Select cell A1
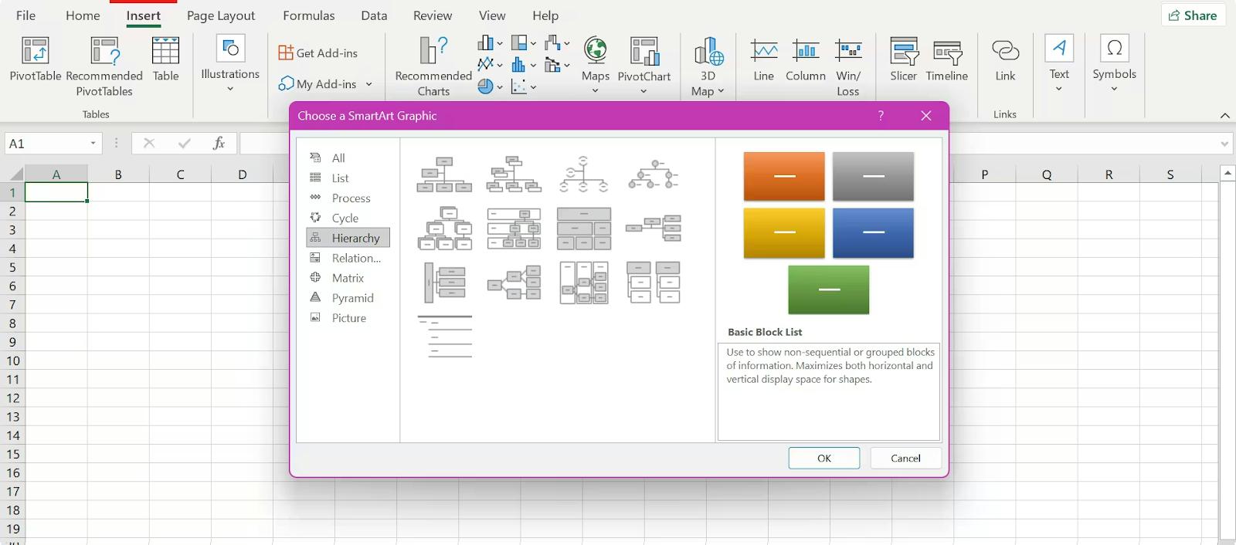The width and height of the screenshot is (1236, 545). pos(56,192)
